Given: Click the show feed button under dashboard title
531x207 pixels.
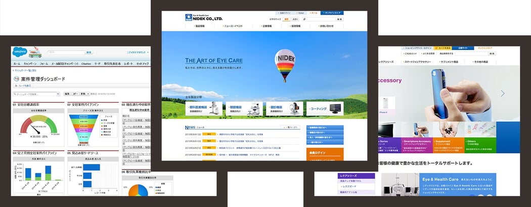Looking at the screenshot, I should pyautogui.click(x=23, y=86).
